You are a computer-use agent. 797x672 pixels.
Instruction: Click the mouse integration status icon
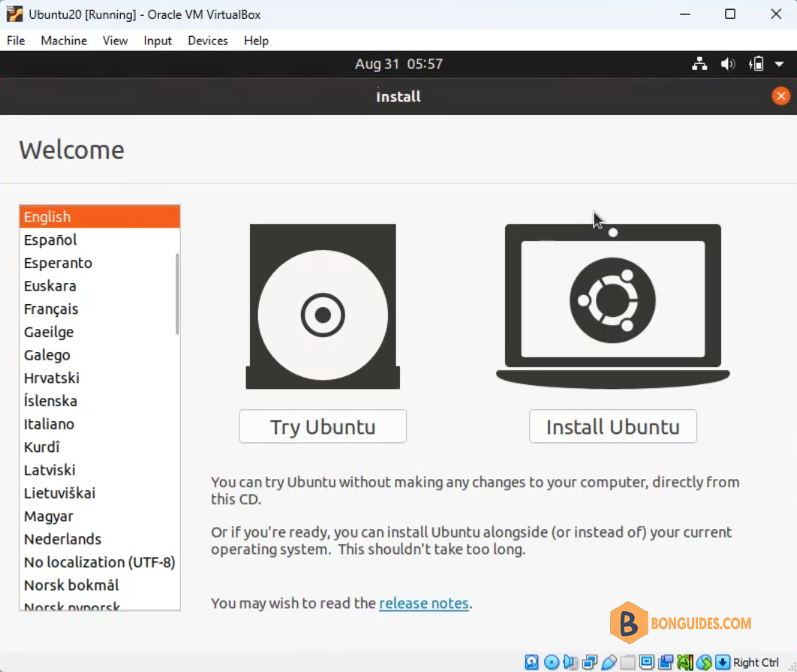point(704,661)
